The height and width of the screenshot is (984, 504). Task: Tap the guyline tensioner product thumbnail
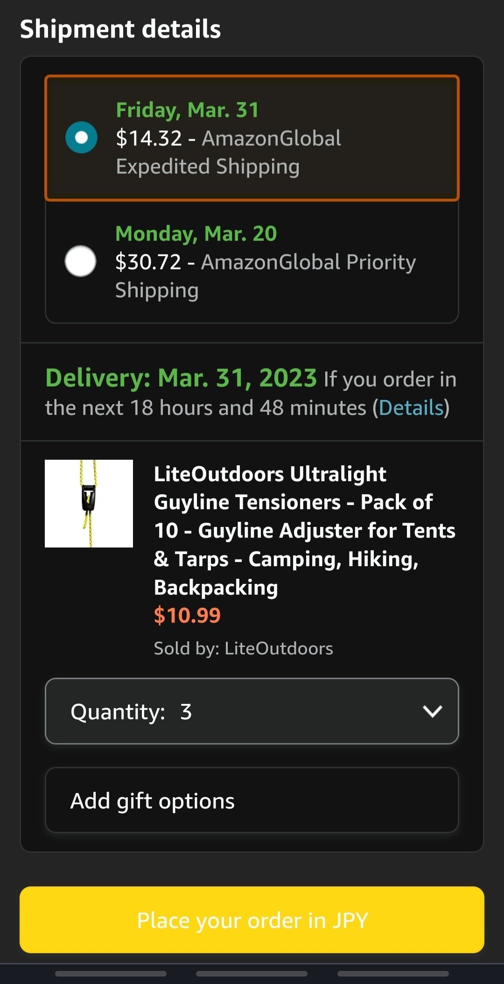[x=89, y=503]
